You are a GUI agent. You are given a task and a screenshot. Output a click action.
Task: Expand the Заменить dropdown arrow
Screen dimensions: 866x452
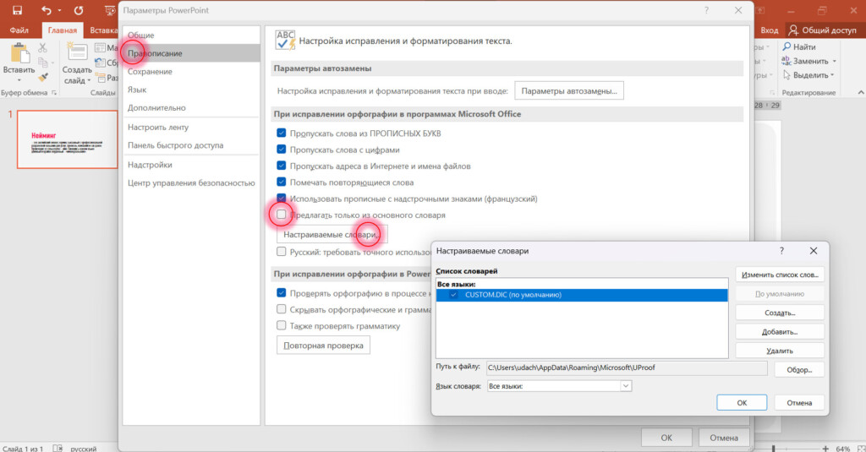point(834,62)
